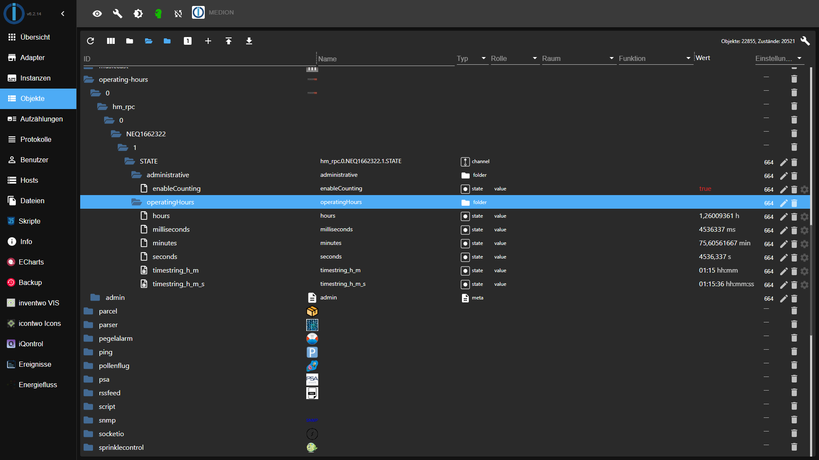Refresh the object tree

(x=90, y=41)
